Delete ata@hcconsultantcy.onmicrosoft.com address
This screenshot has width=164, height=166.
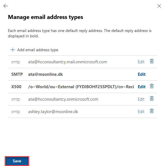coord(152,98)
